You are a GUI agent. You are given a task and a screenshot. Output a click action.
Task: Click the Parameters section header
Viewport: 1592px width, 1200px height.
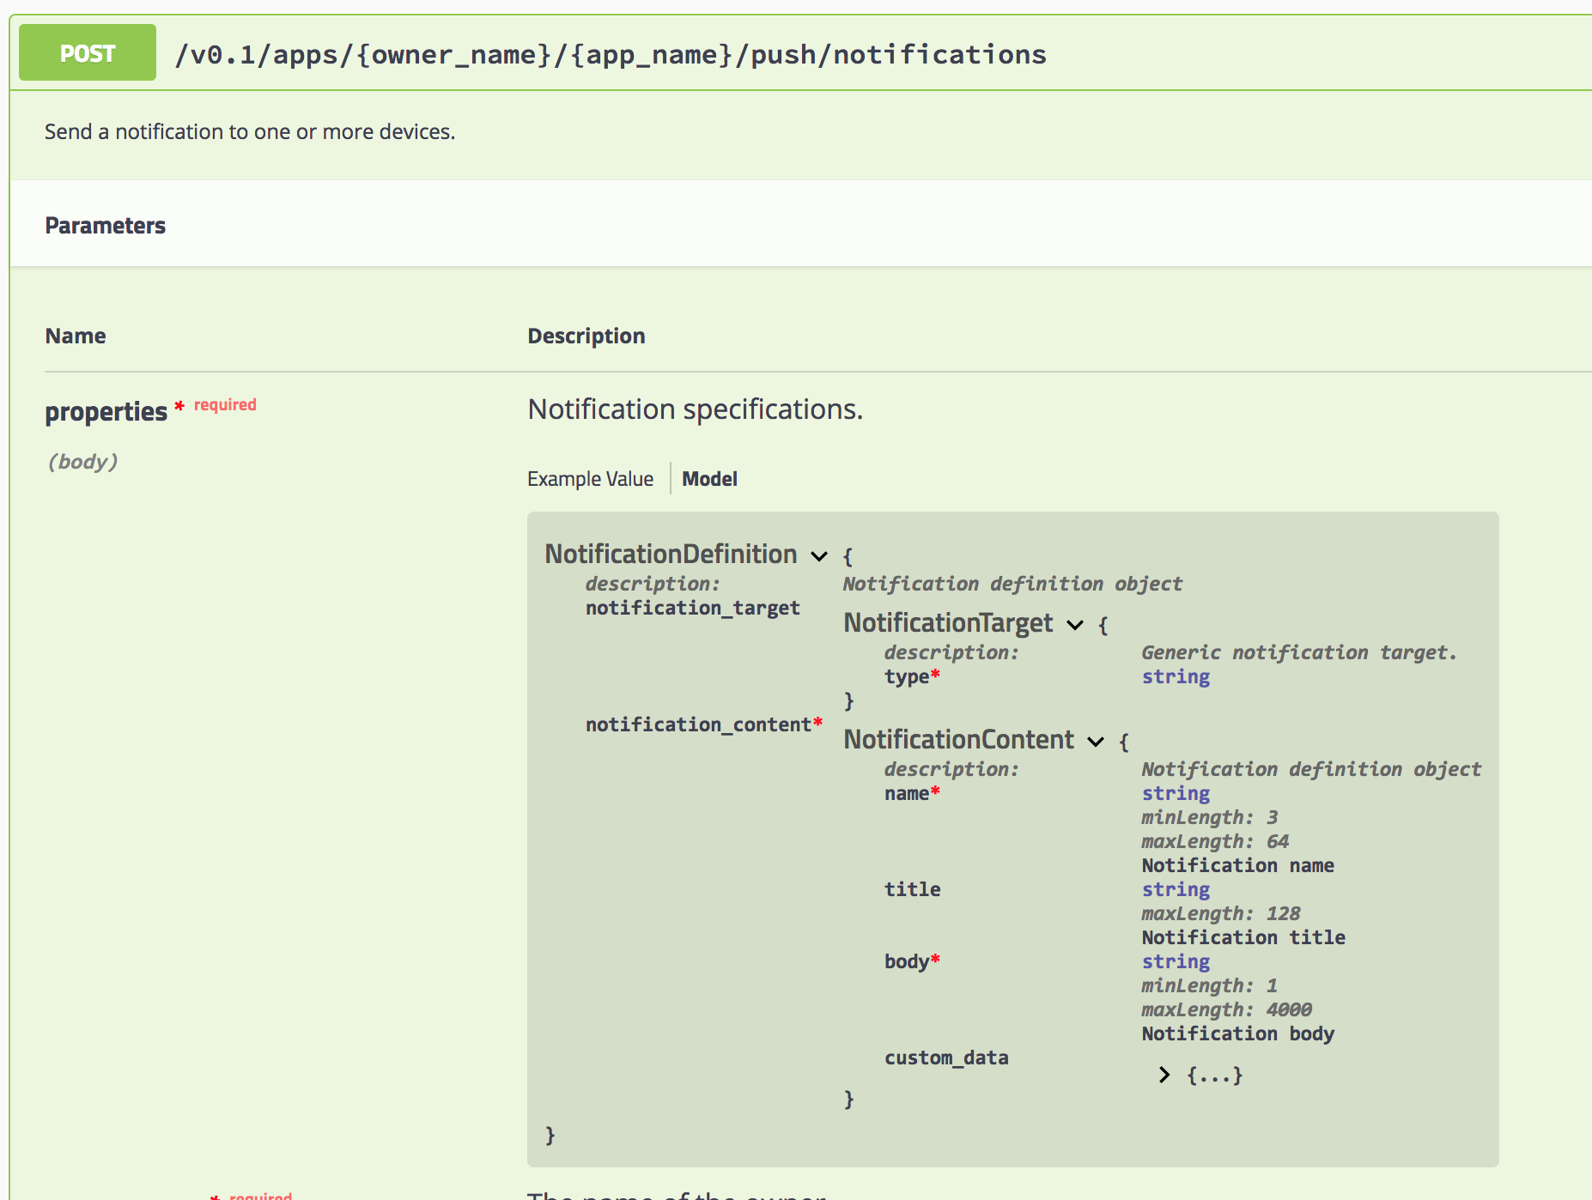click(105, 225)
